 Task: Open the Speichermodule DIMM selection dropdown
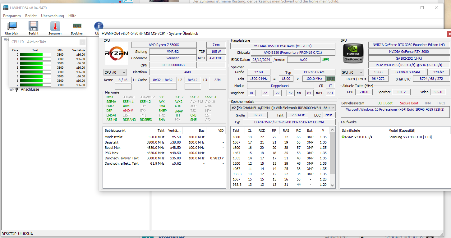coord(283,108)
